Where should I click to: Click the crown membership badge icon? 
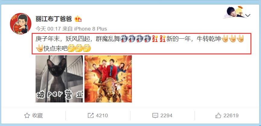coord(78,19)
